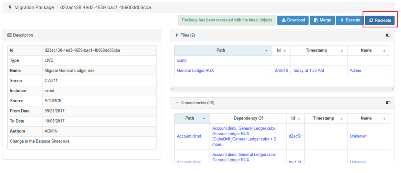Click the Description panel icon
The height and width of the screenshot is (173, 401).
pyautogui.click(x=10, y=35)
